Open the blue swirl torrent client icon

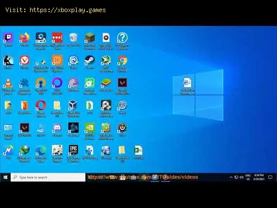[x=73, y=61]
